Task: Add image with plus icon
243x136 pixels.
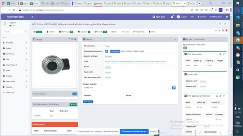Action: [x=69, y=39]
